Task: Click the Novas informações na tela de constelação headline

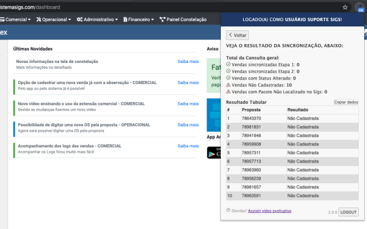Action: [x=57, y=61]
